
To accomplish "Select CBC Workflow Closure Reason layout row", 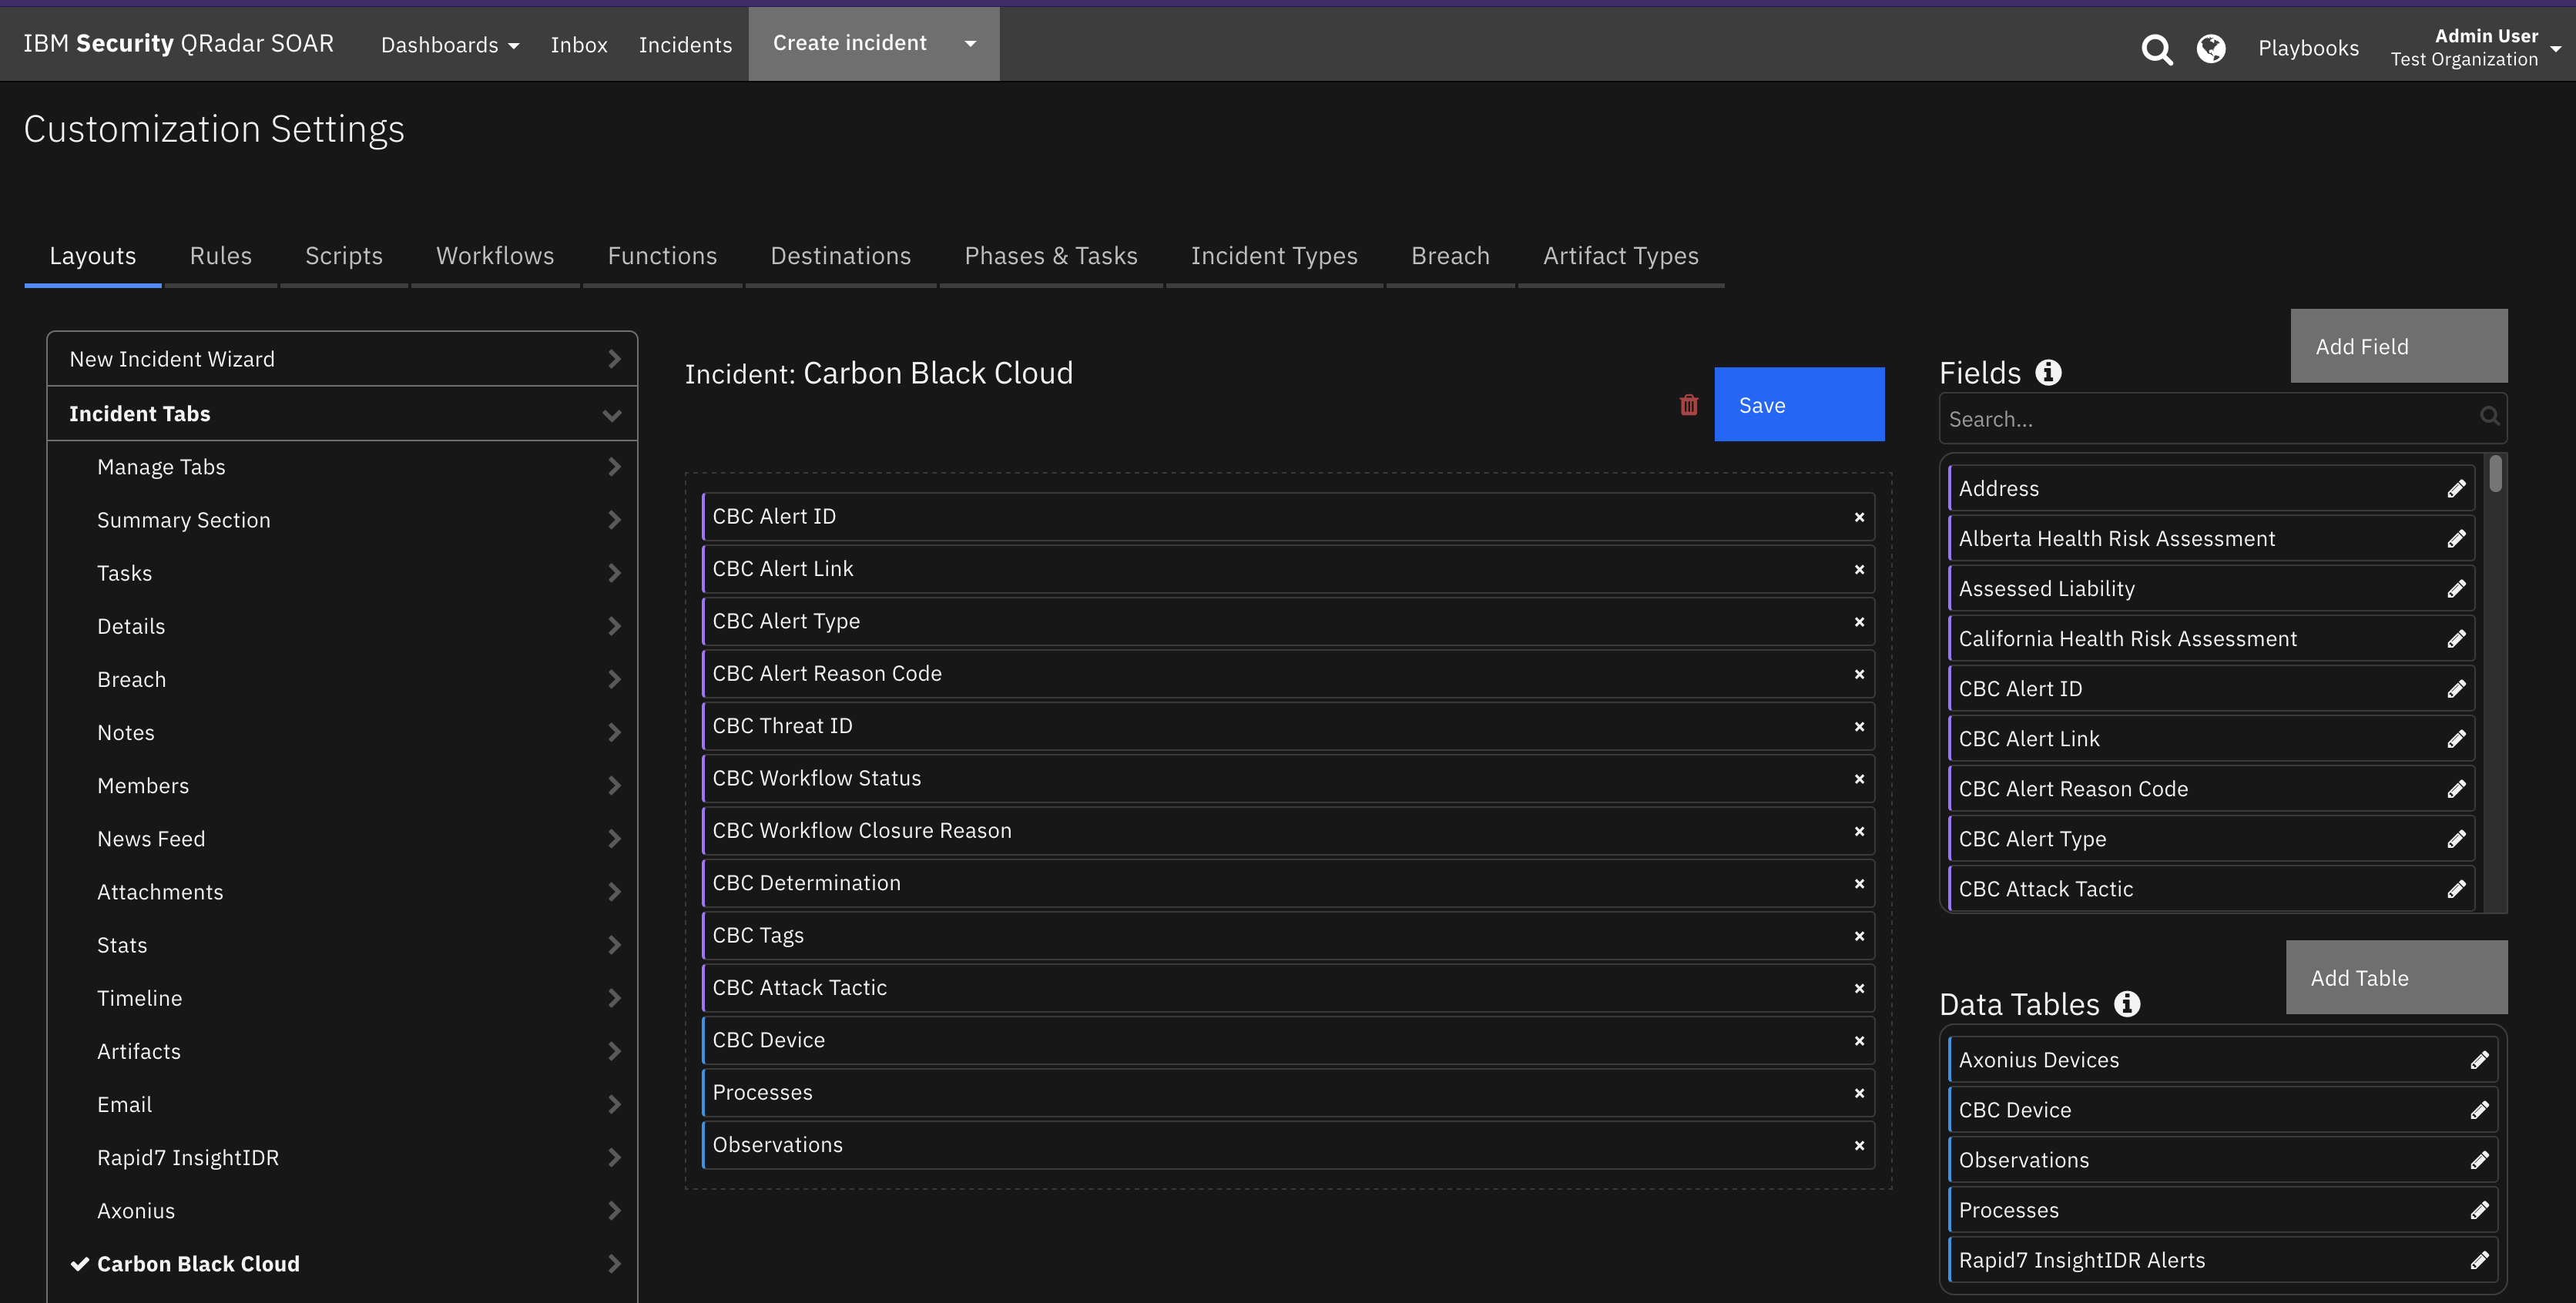I will (1288, 831).
